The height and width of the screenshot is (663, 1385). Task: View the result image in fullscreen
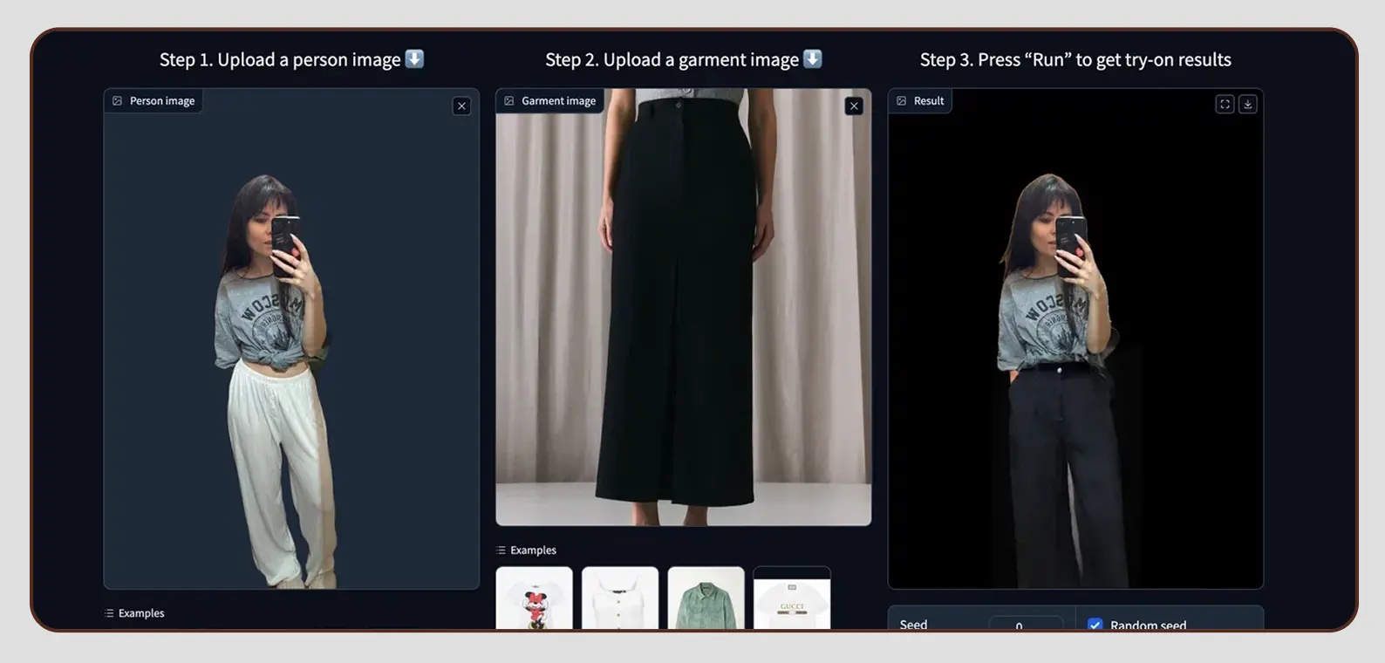point(1225,104)
